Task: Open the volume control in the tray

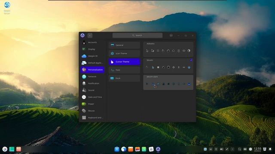Action: 222,149
